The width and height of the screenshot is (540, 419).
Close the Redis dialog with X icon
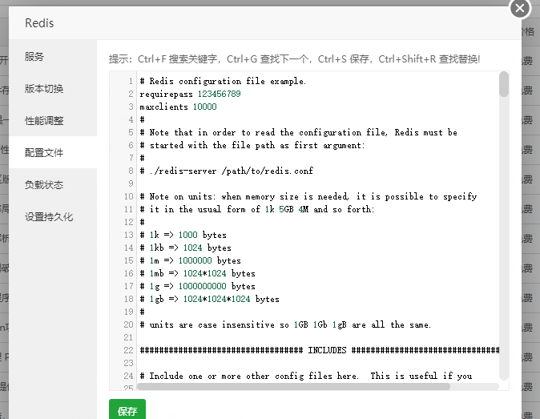click(x=520, y=8)
